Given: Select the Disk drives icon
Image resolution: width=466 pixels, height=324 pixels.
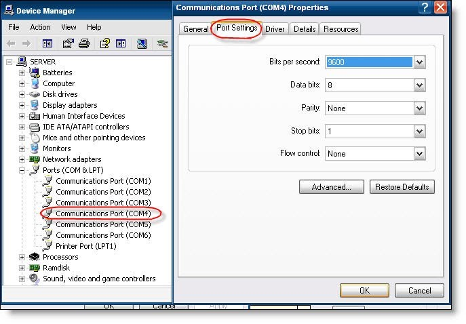Looking at the screenshot, I should tap(35, 94).
